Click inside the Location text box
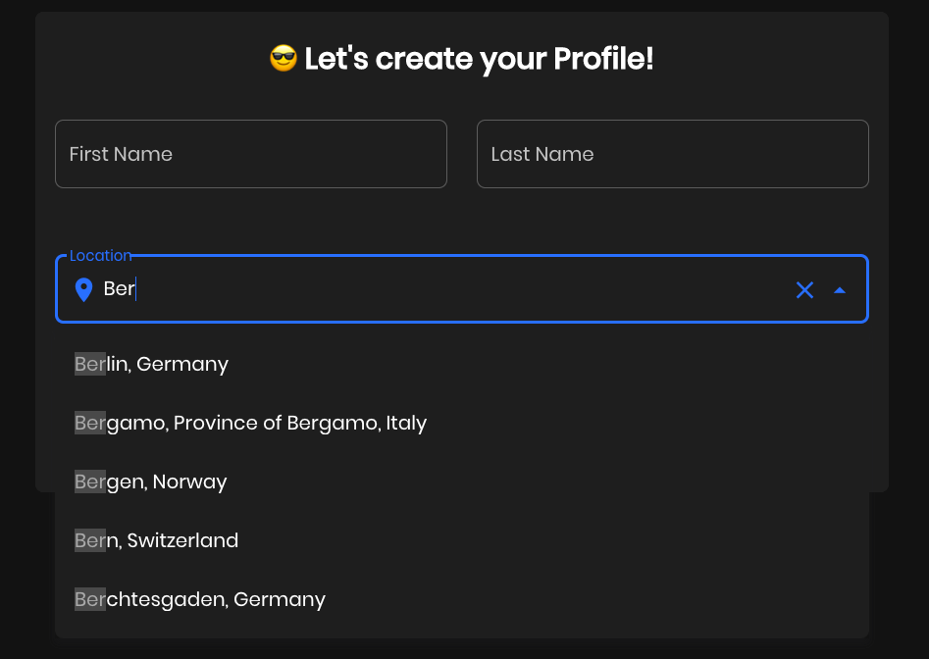 coord(392,289)
